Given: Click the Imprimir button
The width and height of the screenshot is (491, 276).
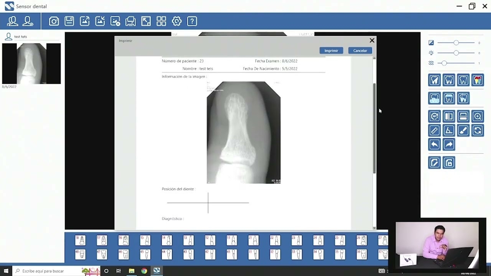Looking at the screenshot, I should pos(331,51).
